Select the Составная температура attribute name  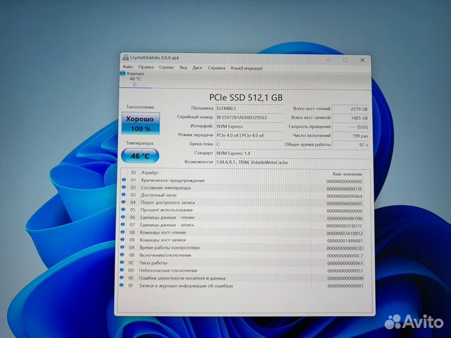[x=165, y=188]
